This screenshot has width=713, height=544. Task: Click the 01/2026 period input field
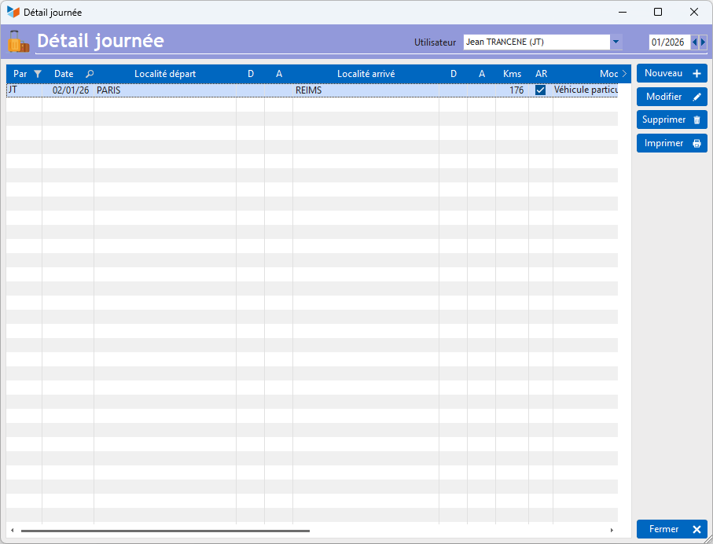pos(668,42)
